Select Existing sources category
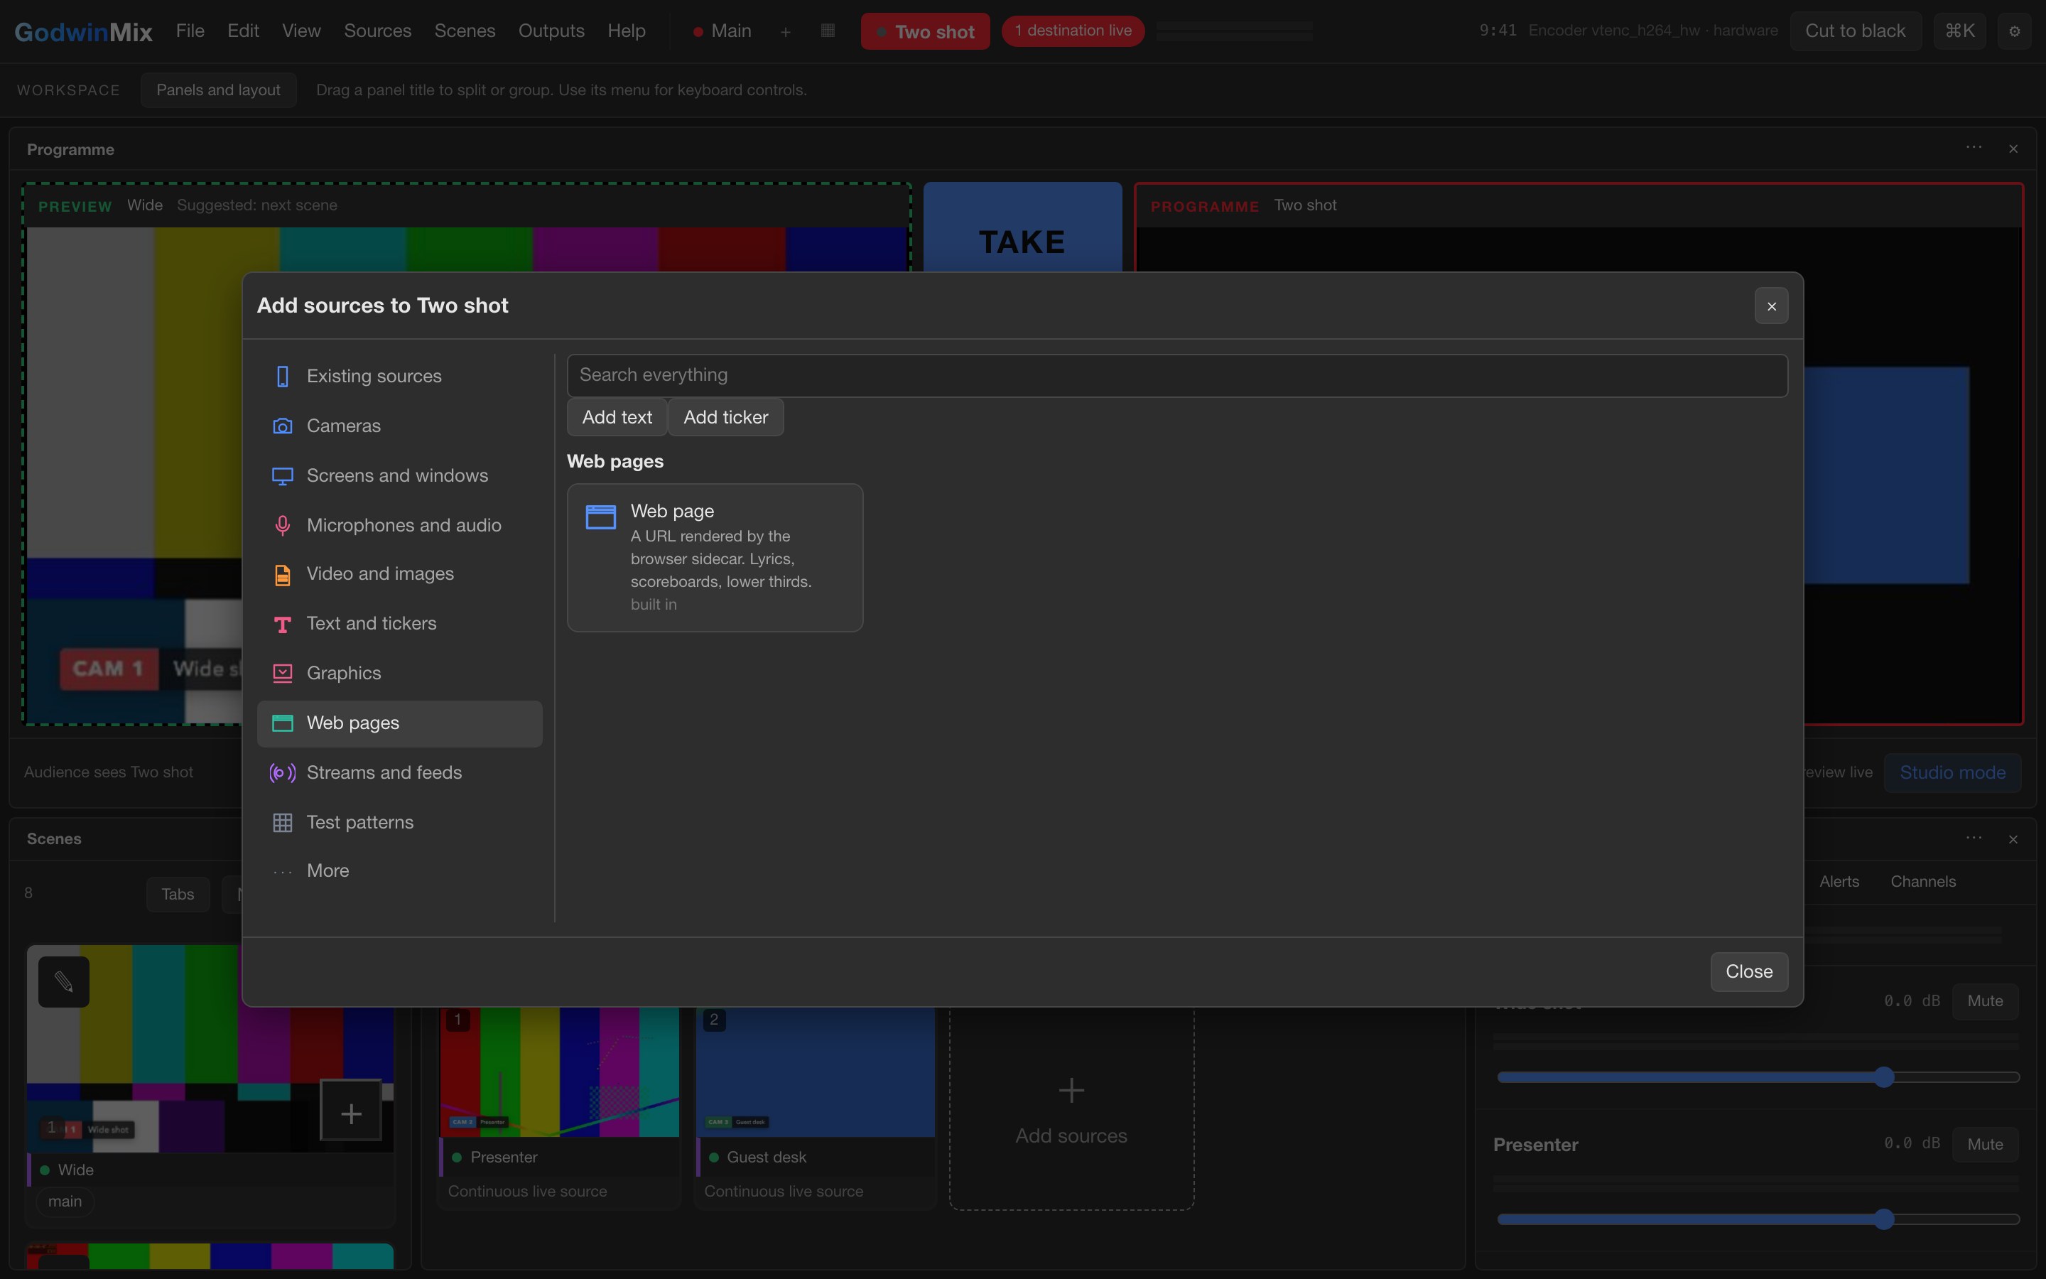 point(399,376)
